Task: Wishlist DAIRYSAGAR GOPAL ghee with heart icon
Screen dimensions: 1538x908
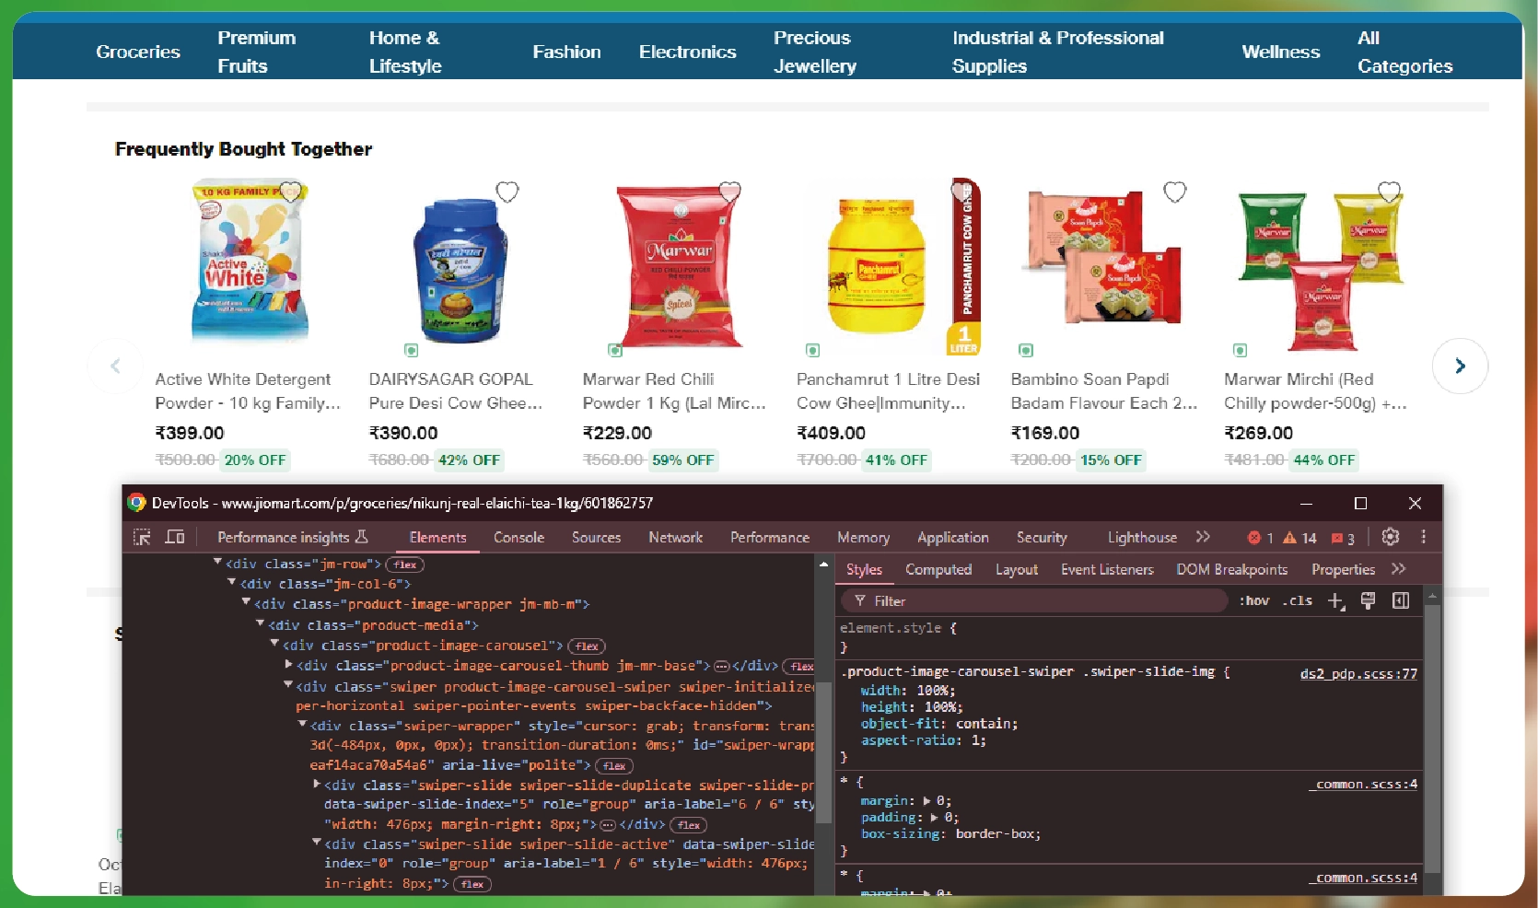Action: 507,192
